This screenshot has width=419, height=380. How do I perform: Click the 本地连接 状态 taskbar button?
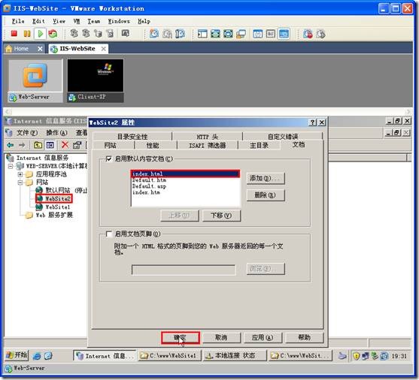point(235,356)
